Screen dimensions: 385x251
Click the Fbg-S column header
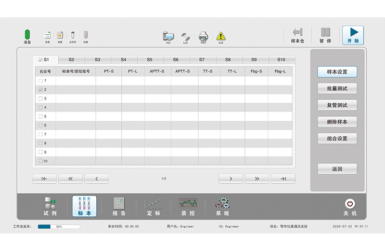[256, 72]
